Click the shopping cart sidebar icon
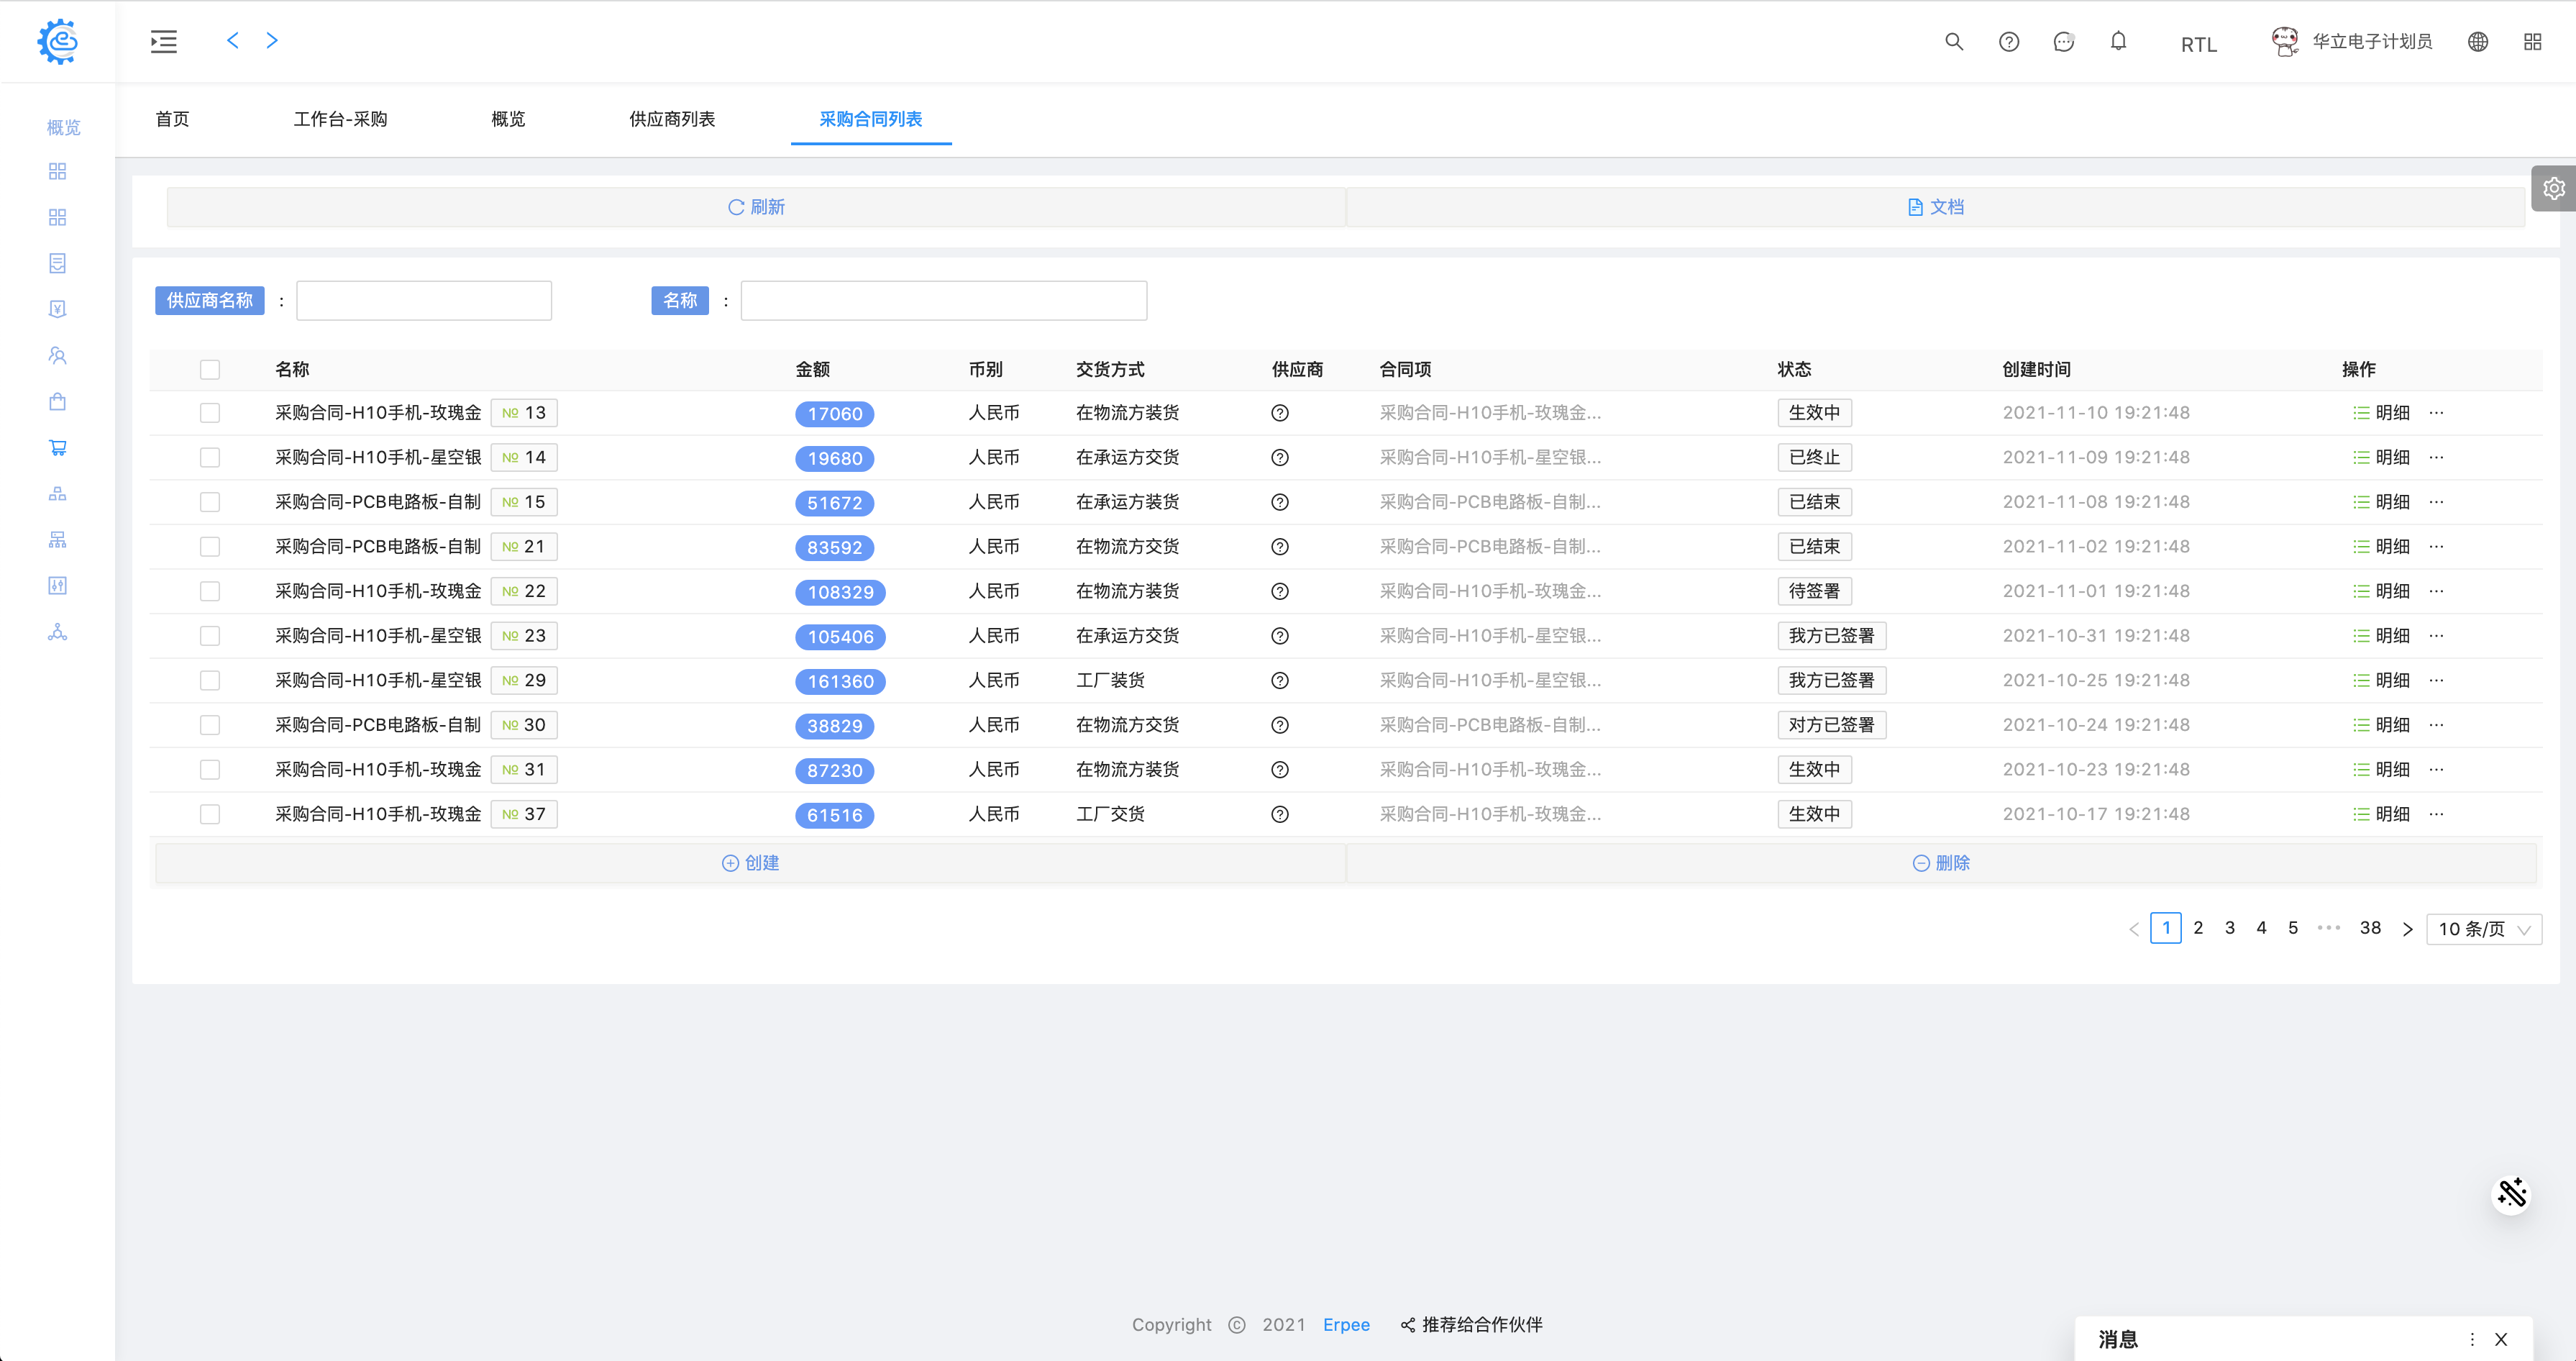Image resolution: width=2576 pixels, height=1361 pixels. click(57, 447)
